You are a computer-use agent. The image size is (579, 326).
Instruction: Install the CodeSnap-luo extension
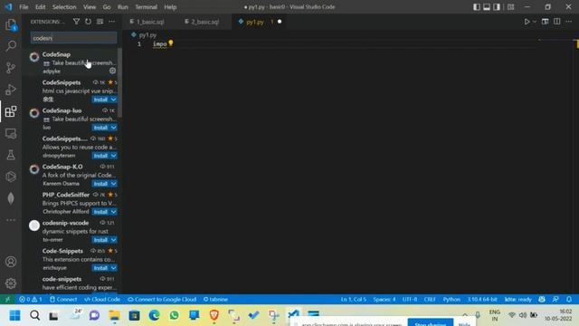point(100,128)
